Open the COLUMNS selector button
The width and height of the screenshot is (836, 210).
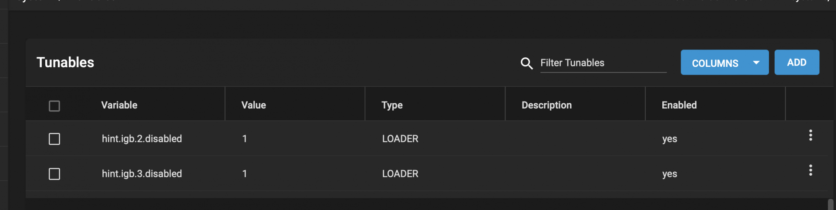coord(725,62)
